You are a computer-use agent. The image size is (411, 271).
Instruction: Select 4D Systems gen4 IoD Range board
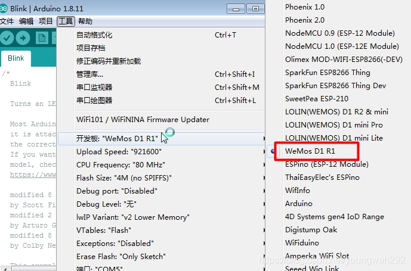tap(335, 217)
